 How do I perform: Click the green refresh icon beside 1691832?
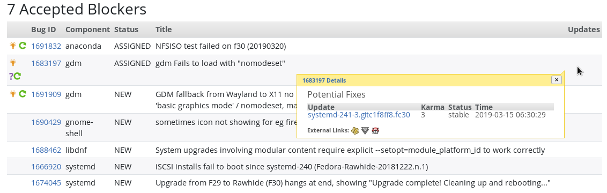point(23,46)
